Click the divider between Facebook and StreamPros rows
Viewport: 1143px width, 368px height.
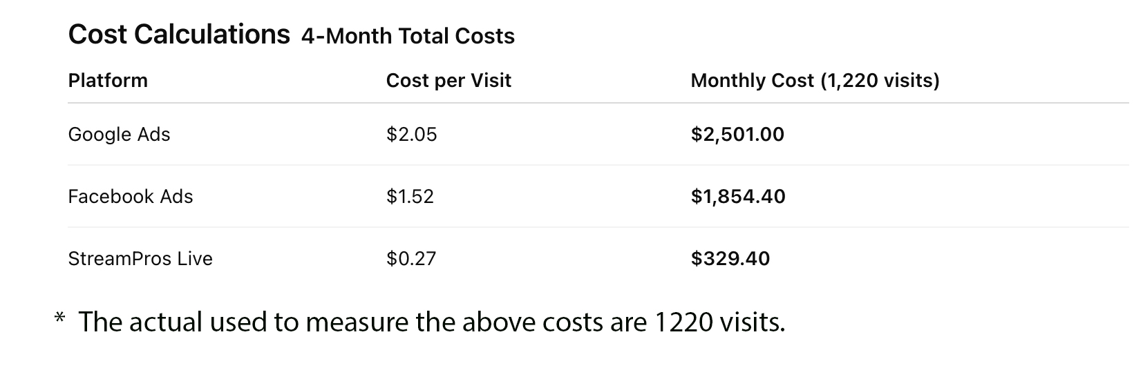(x=598, y=227)
